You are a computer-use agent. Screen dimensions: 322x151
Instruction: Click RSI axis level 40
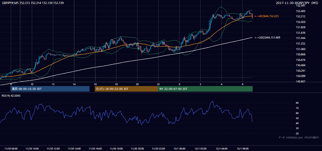tap(297, 123)
